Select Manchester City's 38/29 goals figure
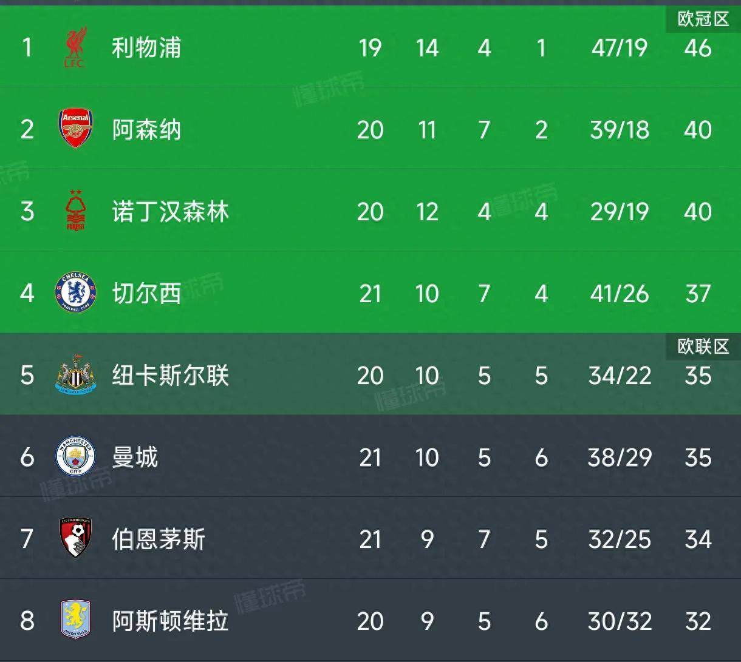This screenshot has height=662, width=741. (x=620, y=457)
